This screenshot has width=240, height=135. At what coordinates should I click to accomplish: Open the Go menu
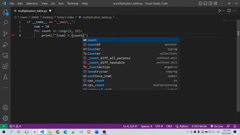pyautogui.click(x=53, y=3)
